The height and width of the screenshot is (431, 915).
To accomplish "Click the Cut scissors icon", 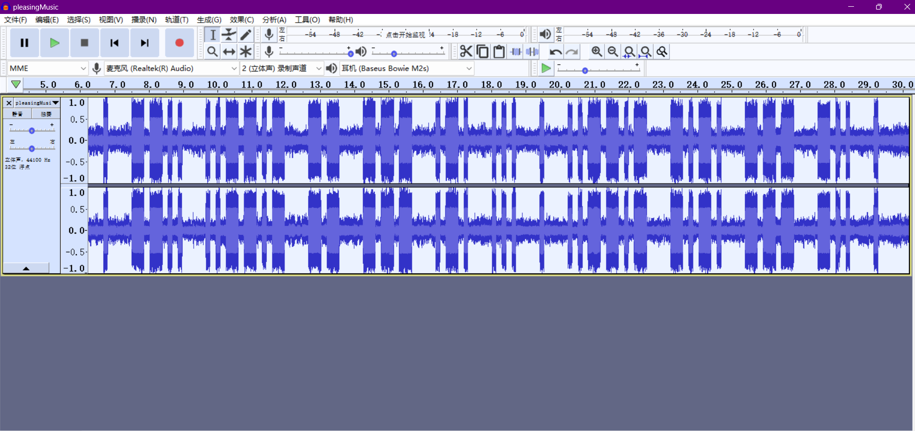I will tap(466, 51).
